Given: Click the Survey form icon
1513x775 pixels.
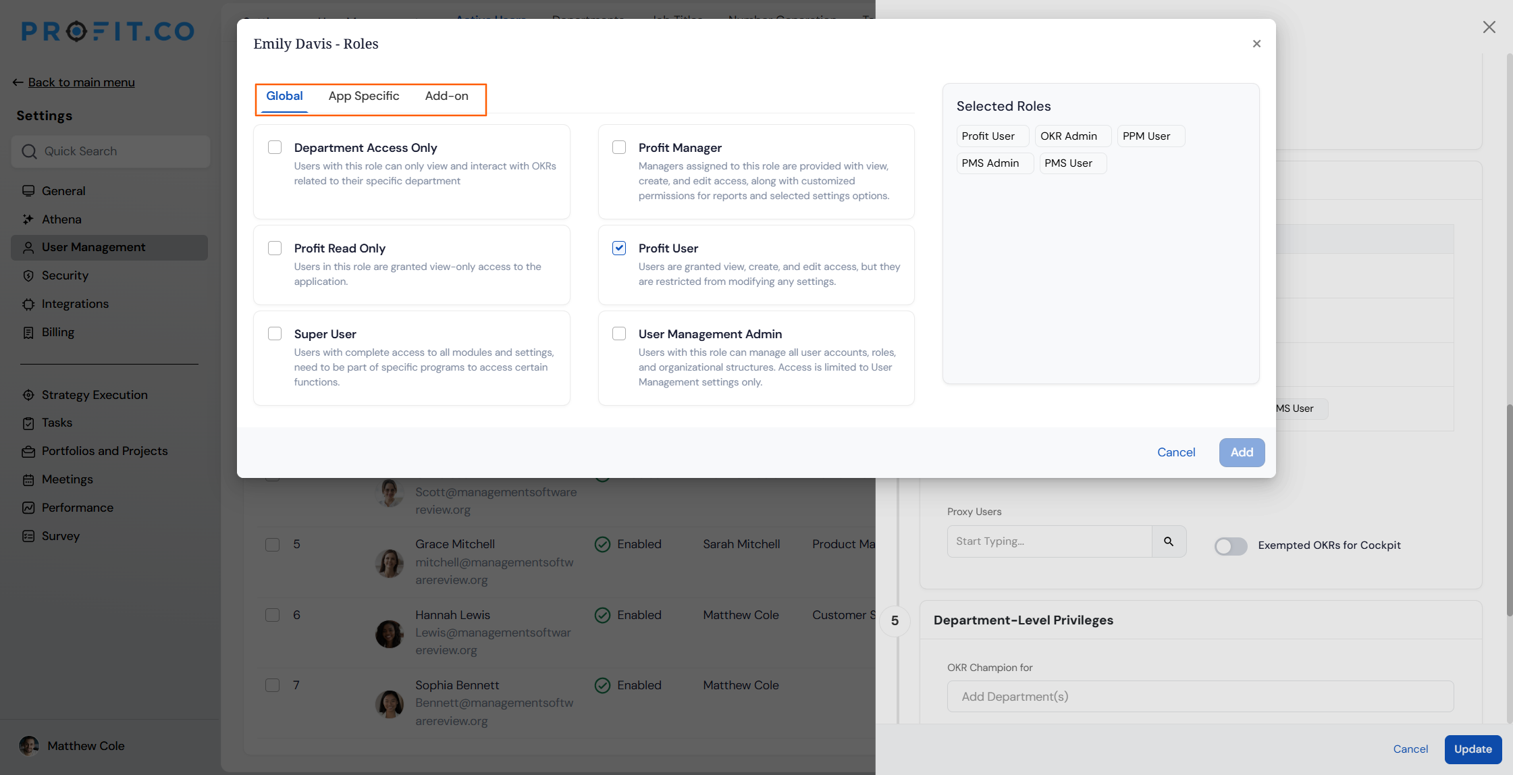Looking at the screenshot, I should coord(28,536).
